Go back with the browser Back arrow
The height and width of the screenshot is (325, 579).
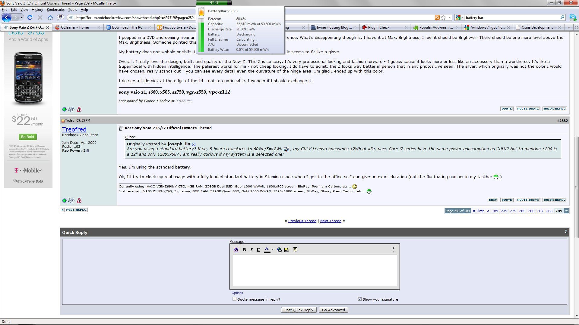pyautogui.click(x=7, y=17)
